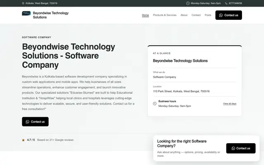Click the WhatsApp icon in hero Contact us button
Screen dimensions: 264x165
coord(28,122)
